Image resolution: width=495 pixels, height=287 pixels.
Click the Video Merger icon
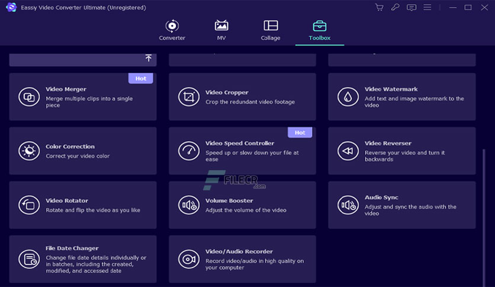[29, 97]
